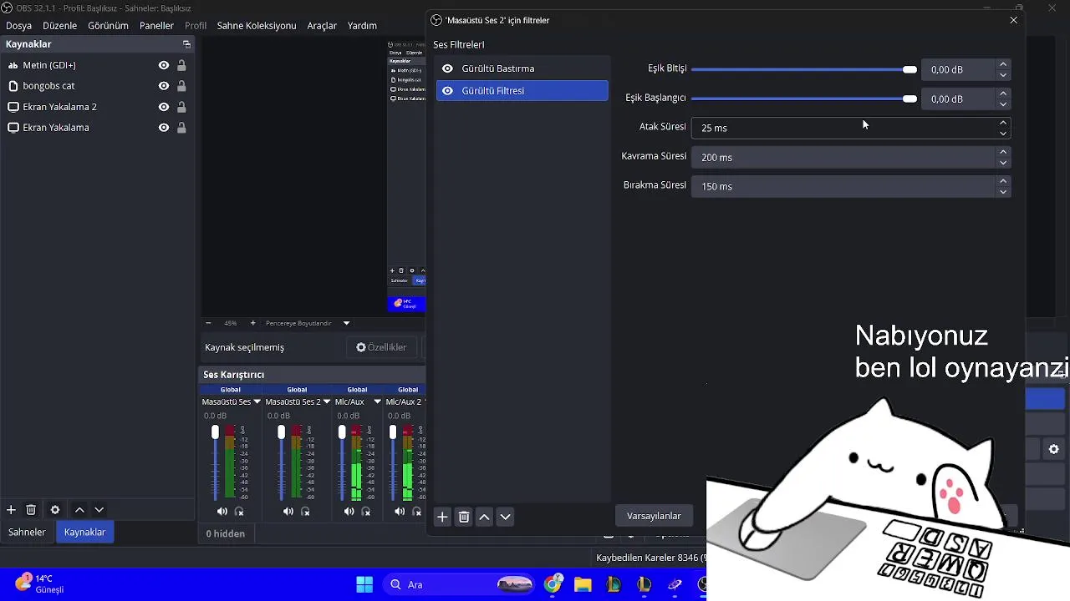Click the Eşik Bitişi slider handle
The height and width of the screenshot is (601, 1070).
pyautogui.click(x=909, y=69)
